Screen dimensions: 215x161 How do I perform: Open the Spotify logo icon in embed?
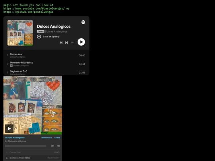(x=83, y=22)
